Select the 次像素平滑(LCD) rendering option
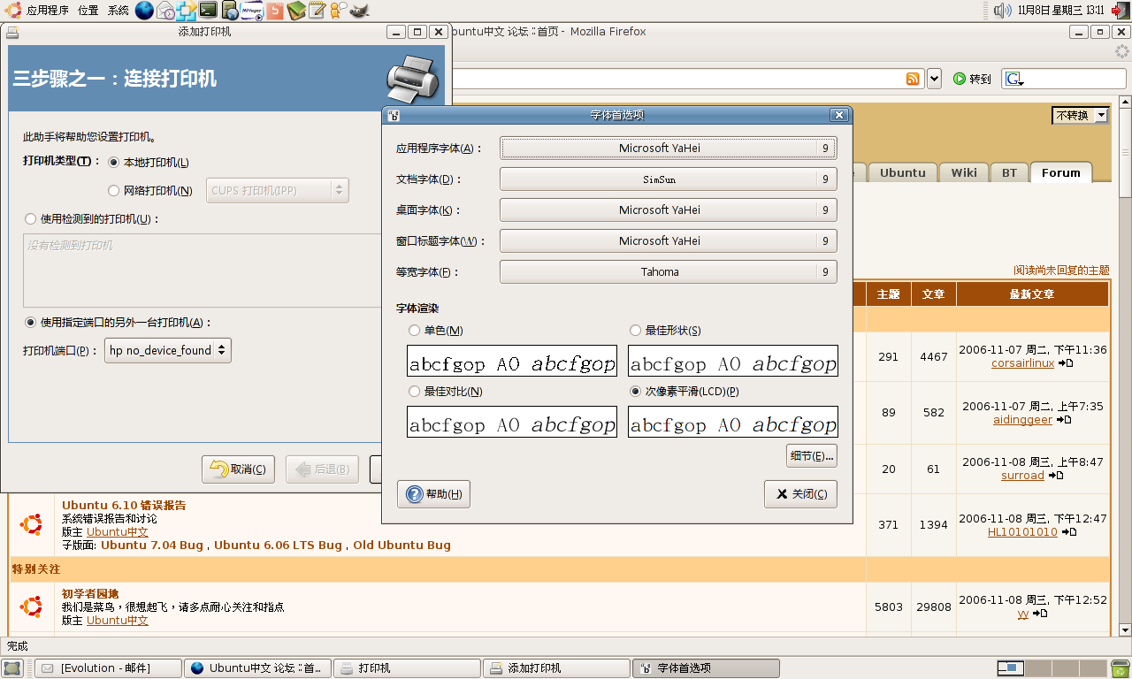The width and height of the screenshot is (1132, 679). click(x=636, y=392)
